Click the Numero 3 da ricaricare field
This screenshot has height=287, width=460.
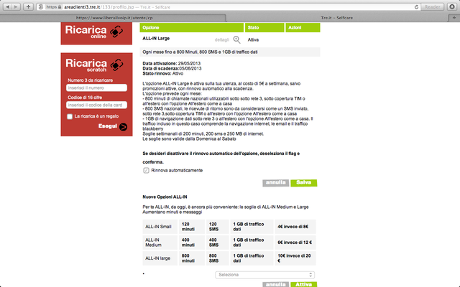tap(96, 88)
